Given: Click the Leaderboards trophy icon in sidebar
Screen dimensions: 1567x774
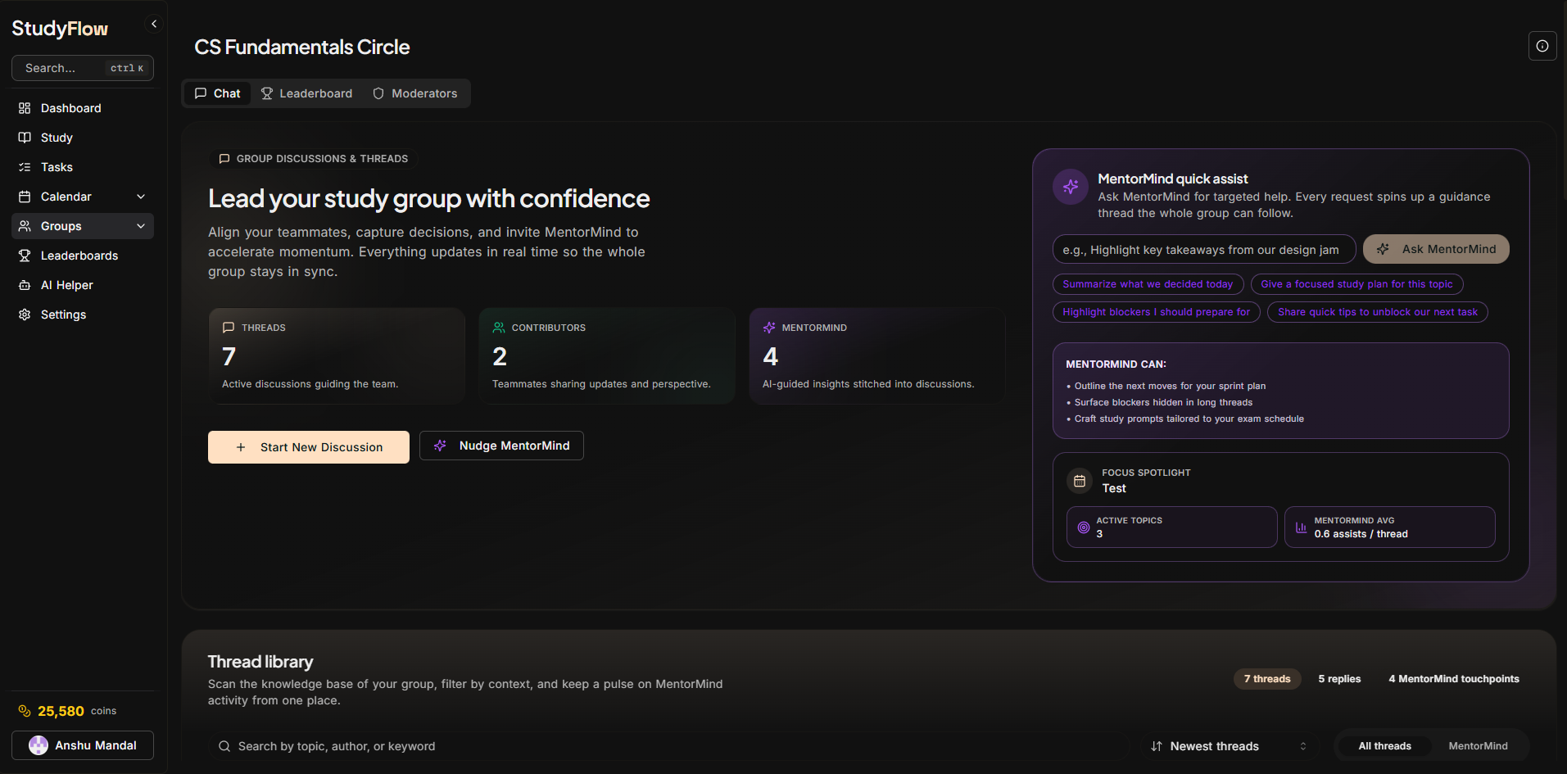Looking at the screenshot, I should coord(25,255).
